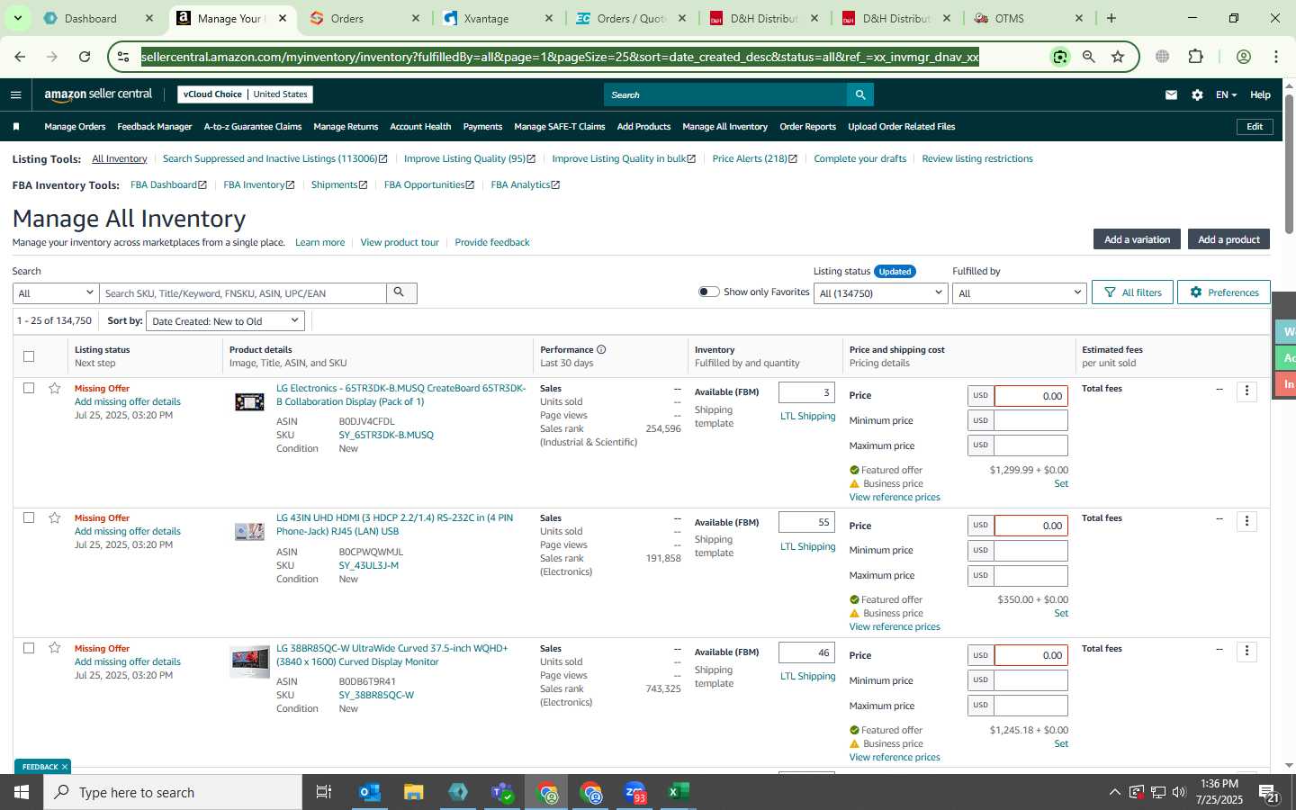Click the Performance info icon
The image size is (1296, 810).
pos(601,349)
